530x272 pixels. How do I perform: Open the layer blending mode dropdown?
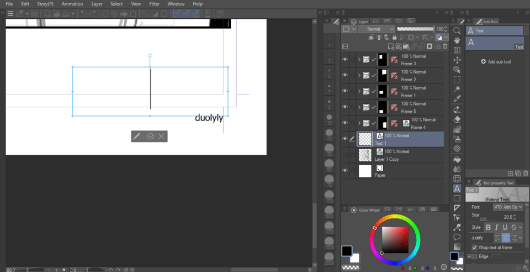(x=374, y=29)
